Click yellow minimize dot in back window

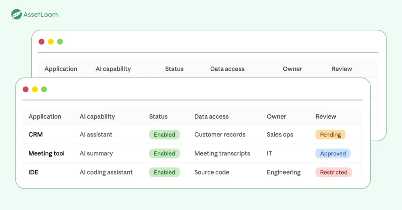tap(51, 41)
